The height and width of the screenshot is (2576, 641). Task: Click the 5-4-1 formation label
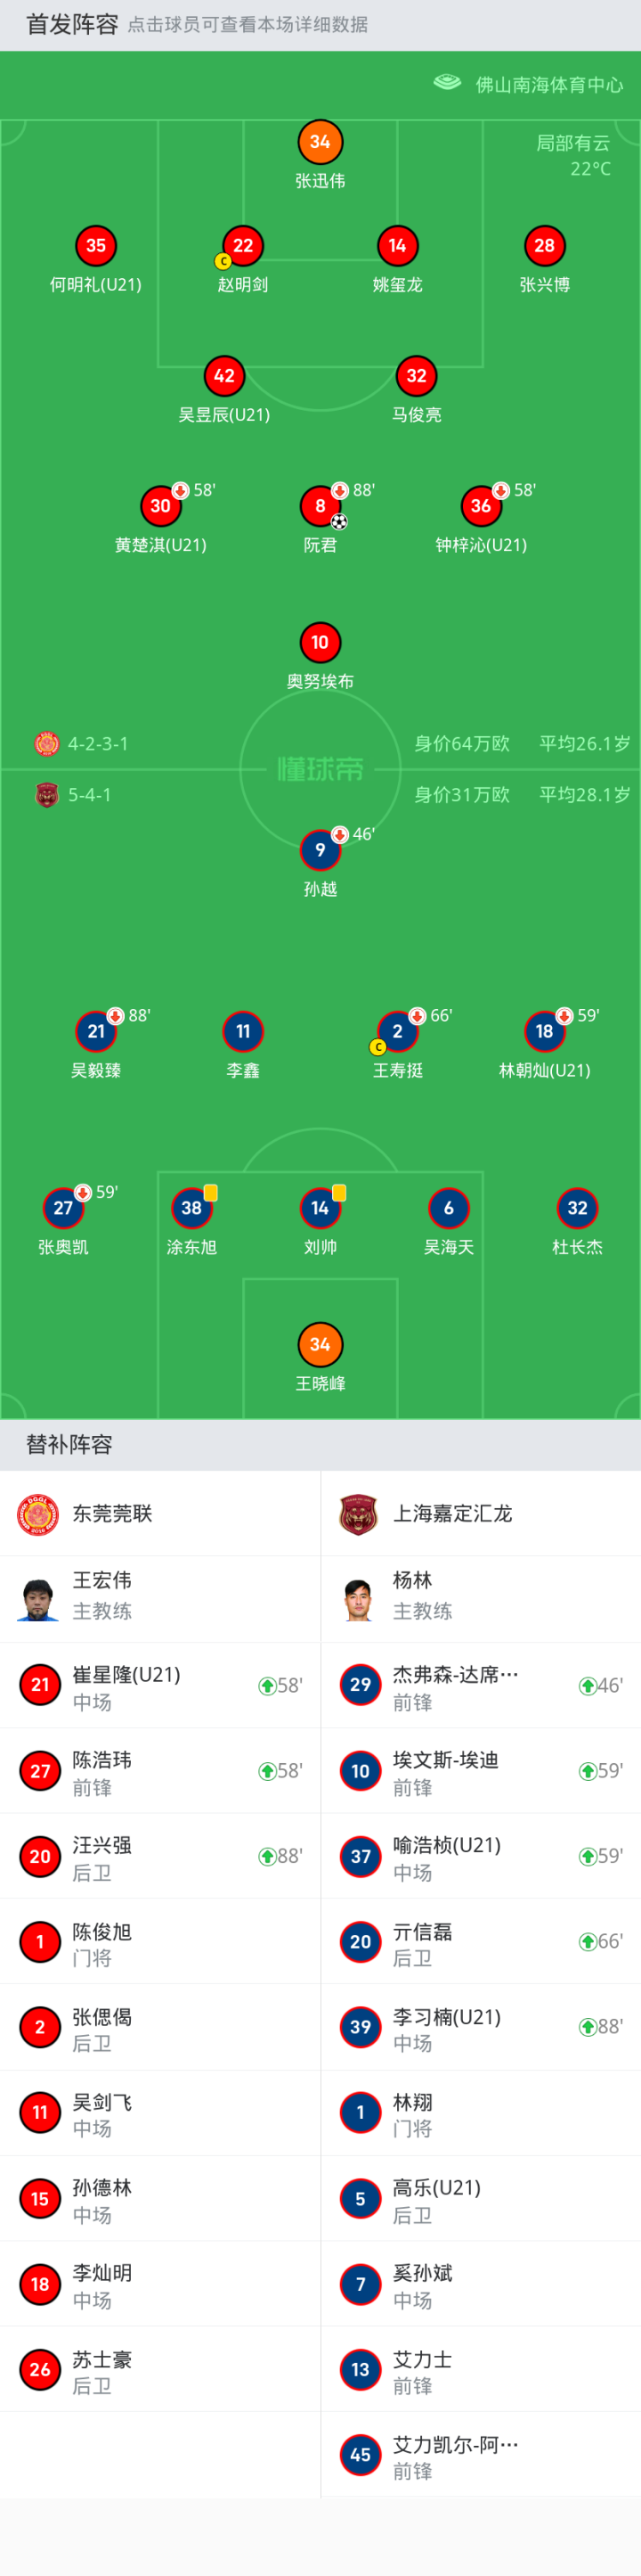pos(89,795)
